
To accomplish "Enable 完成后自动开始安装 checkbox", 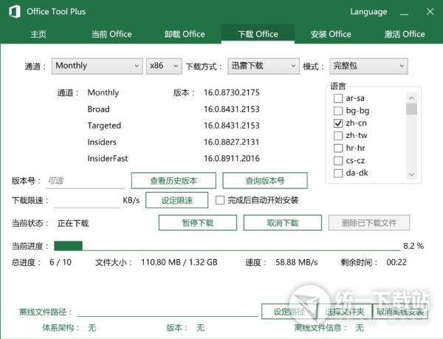I will coord(219,200).
